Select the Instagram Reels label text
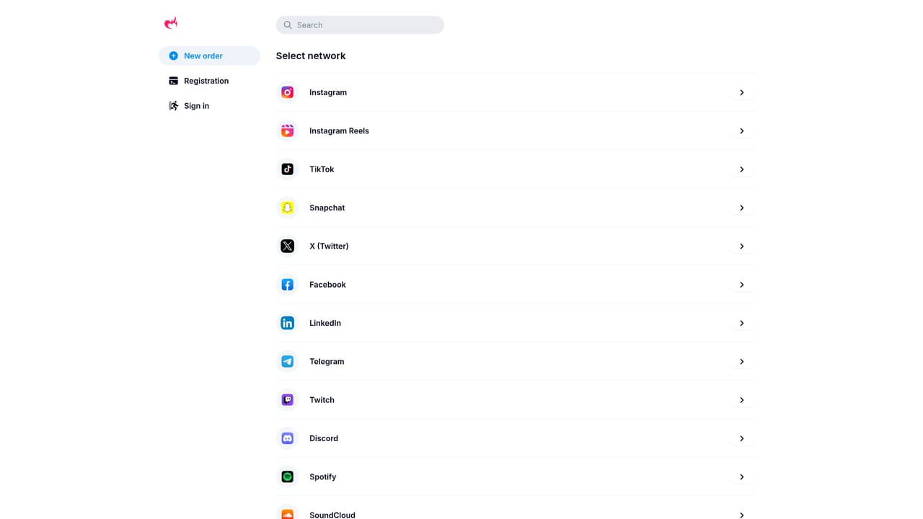 339,130
